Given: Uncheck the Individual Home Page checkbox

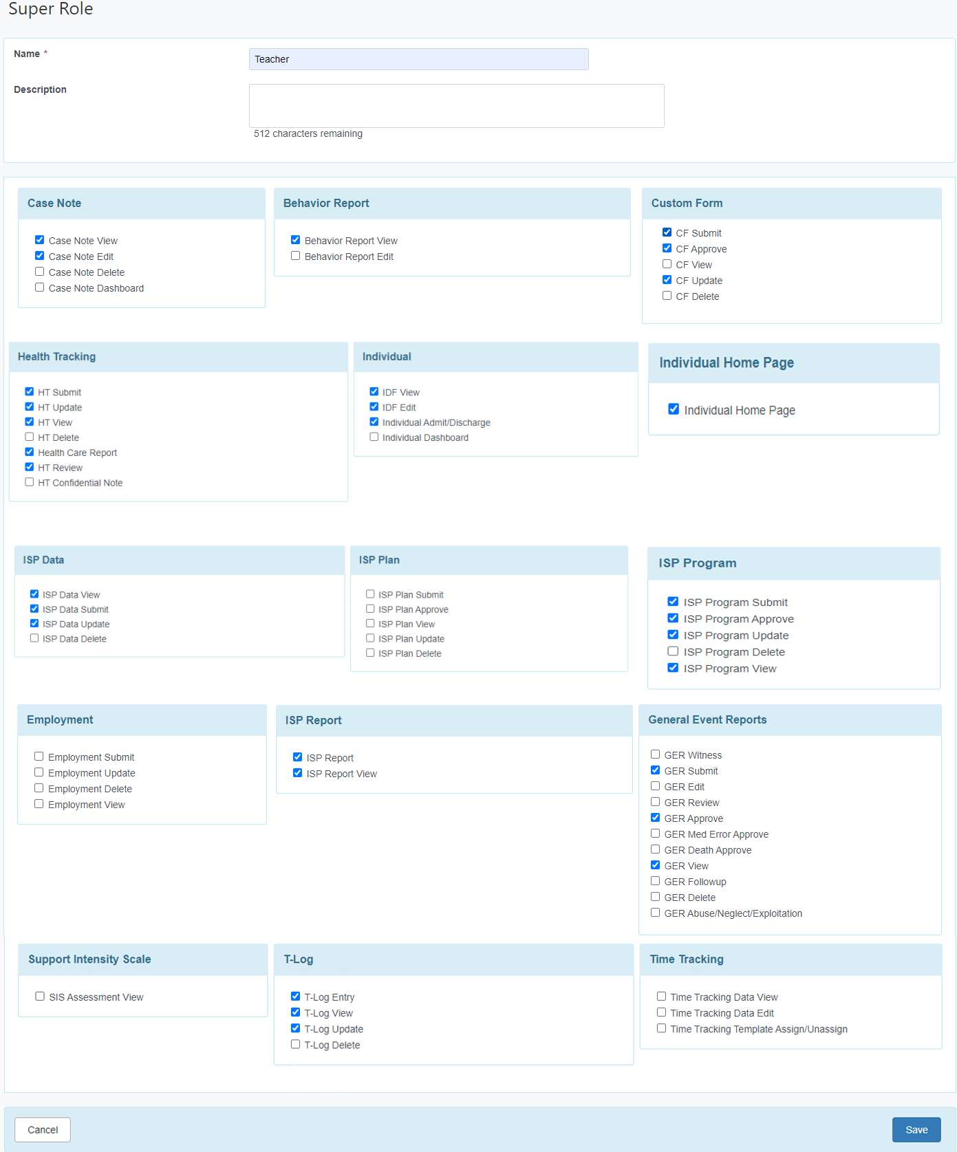Looking at the screenshot, I should click(x=674, y=409).
